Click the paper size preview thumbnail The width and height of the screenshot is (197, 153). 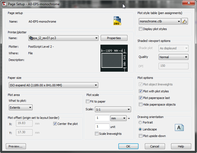114,58
